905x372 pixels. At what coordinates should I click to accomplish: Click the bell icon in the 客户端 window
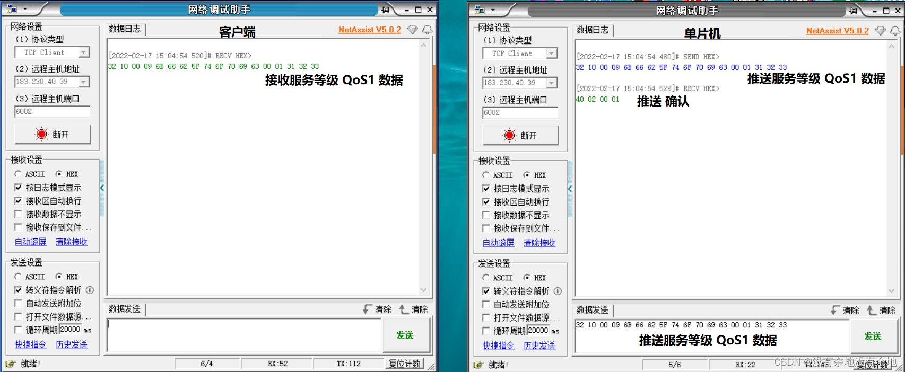[x=427, y=30]
